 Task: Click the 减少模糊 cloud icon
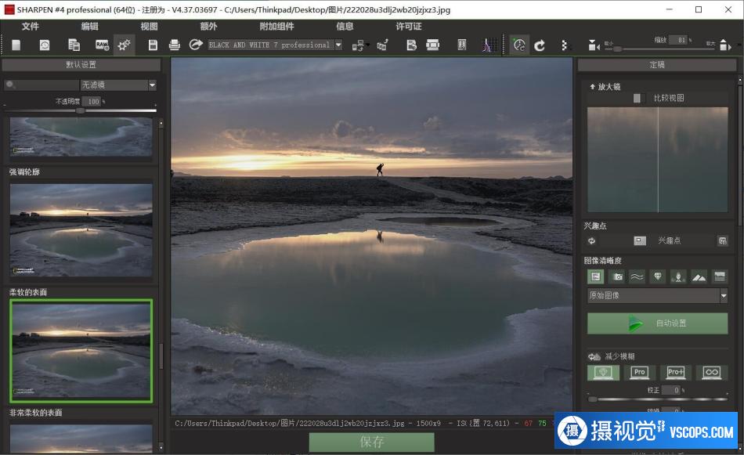(x=594, y=357)
